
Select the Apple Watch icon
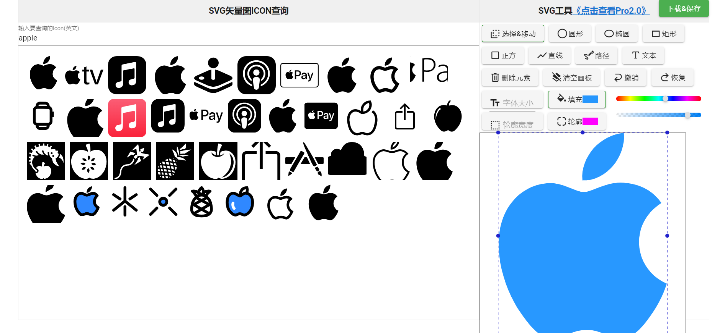coord(43,116)
